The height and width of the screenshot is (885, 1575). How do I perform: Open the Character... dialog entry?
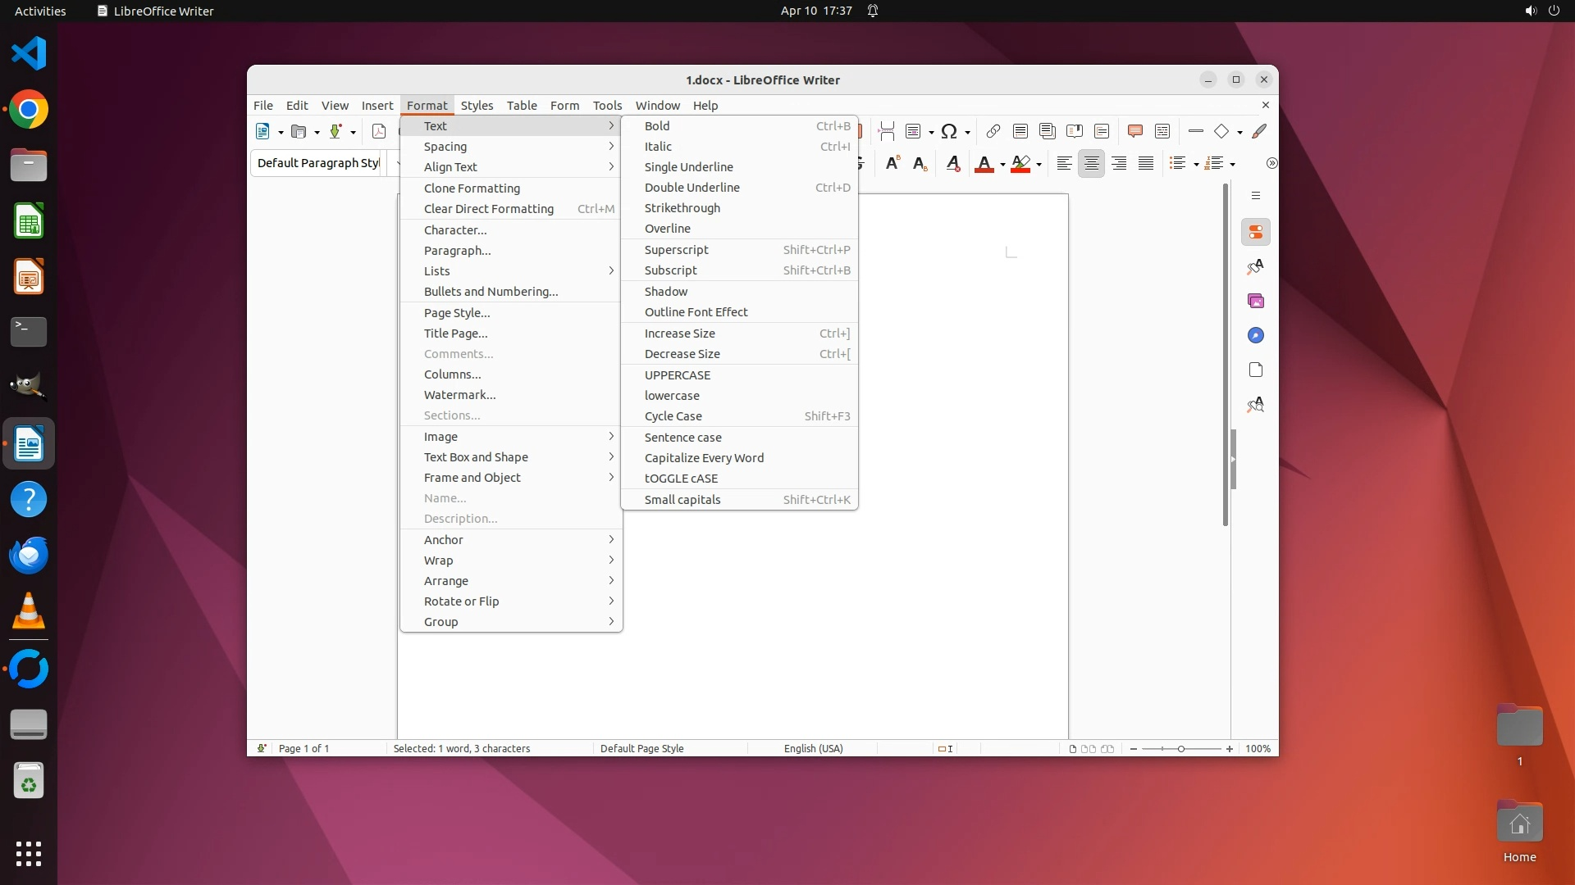click(455, 230)
